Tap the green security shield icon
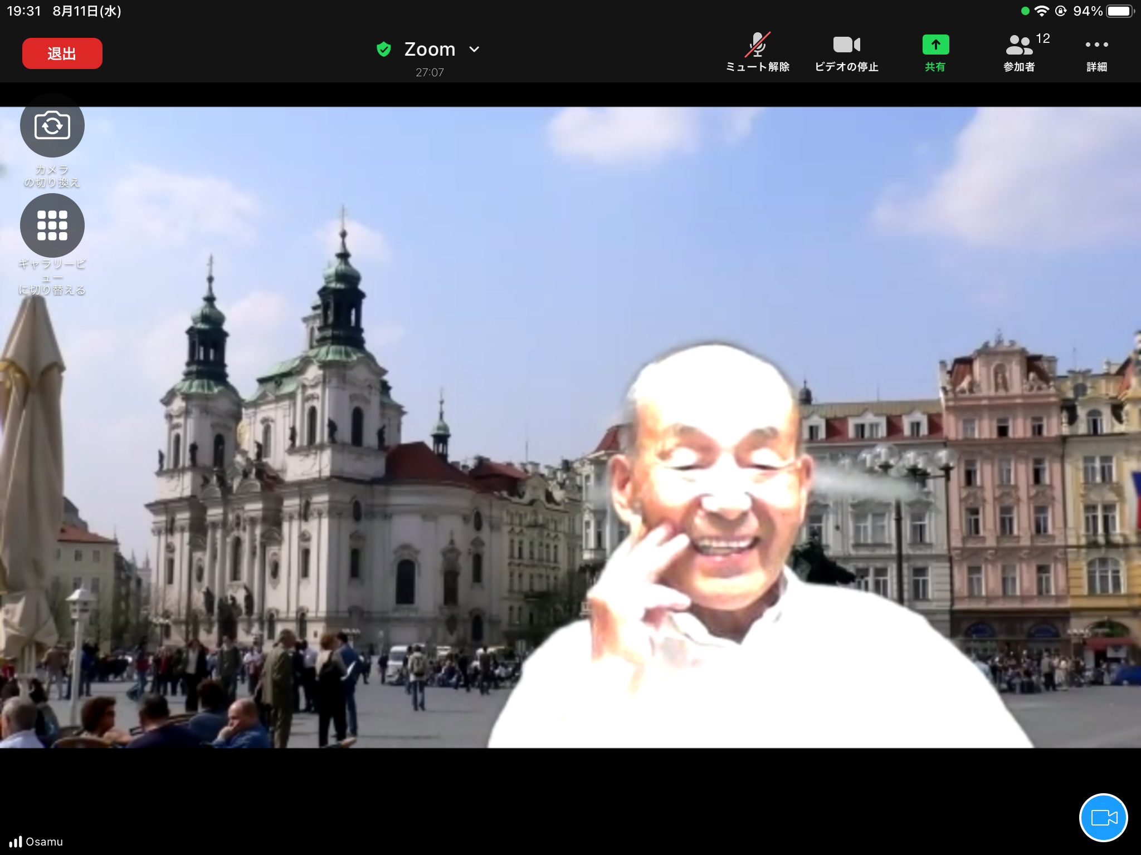1141x855 pixels. point(384,49)
